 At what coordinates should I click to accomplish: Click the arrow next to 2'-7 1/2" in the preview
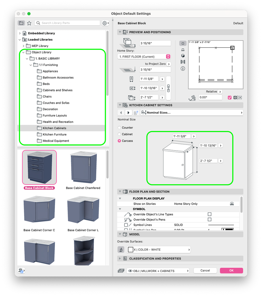[221, 161]
